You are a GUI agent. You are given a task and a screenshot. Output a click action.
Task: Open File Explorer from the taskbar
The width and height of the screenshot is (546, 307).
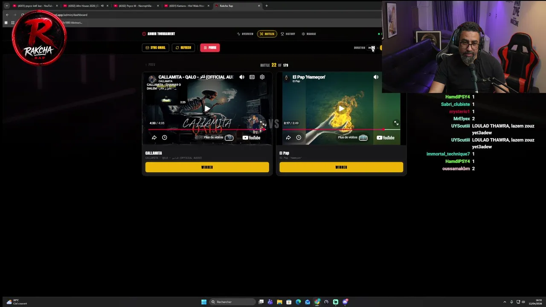(279, 302)
